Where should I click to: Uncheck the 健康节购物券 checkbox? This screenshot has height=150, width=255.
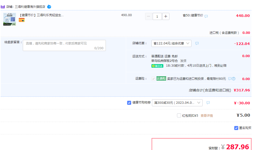click(129, 103)
